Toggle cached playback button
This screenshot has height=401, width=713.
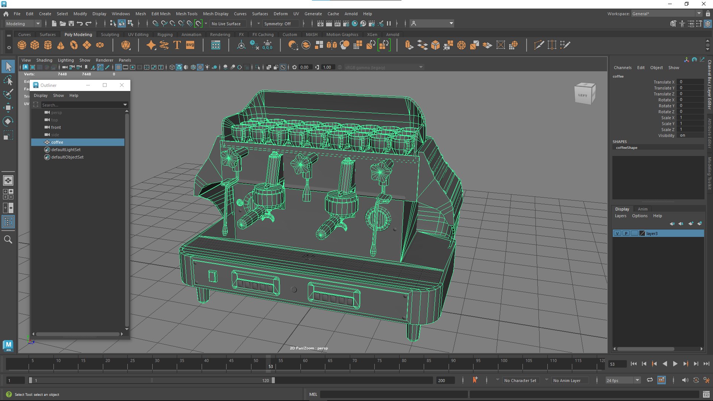tap(661, 380)
